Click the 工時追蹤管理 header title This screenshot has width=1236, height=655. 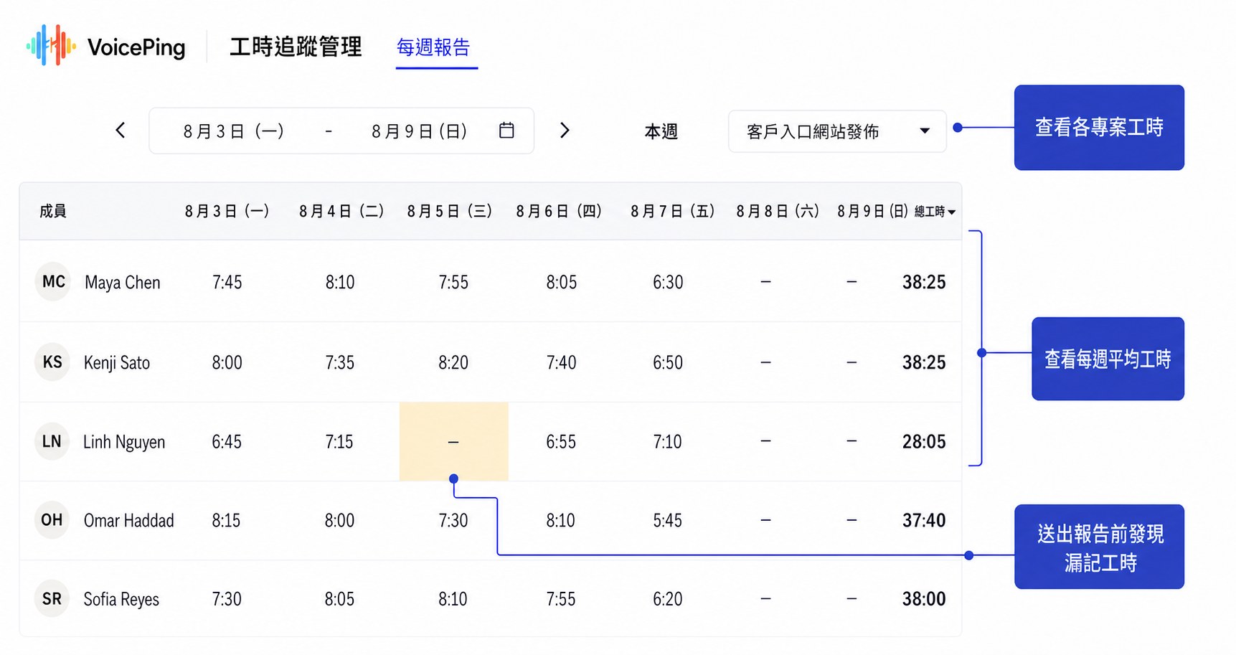pos(296,47)
